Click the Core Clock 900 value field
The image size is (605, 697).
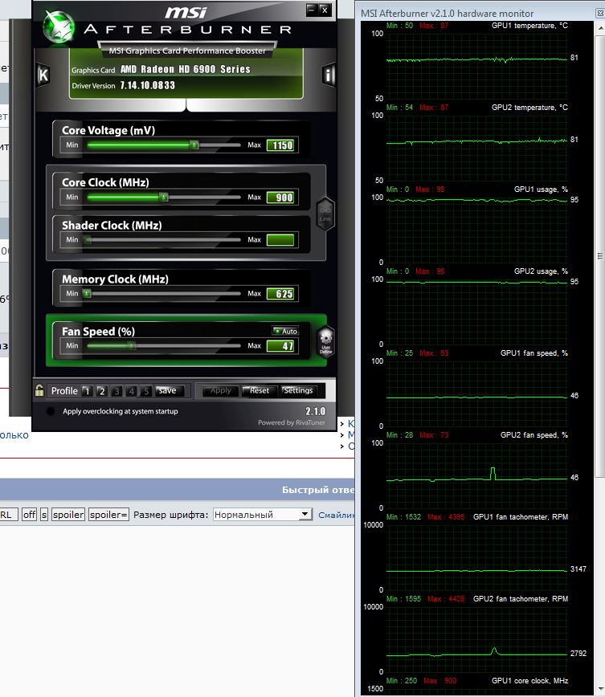(x=280, y=198)
